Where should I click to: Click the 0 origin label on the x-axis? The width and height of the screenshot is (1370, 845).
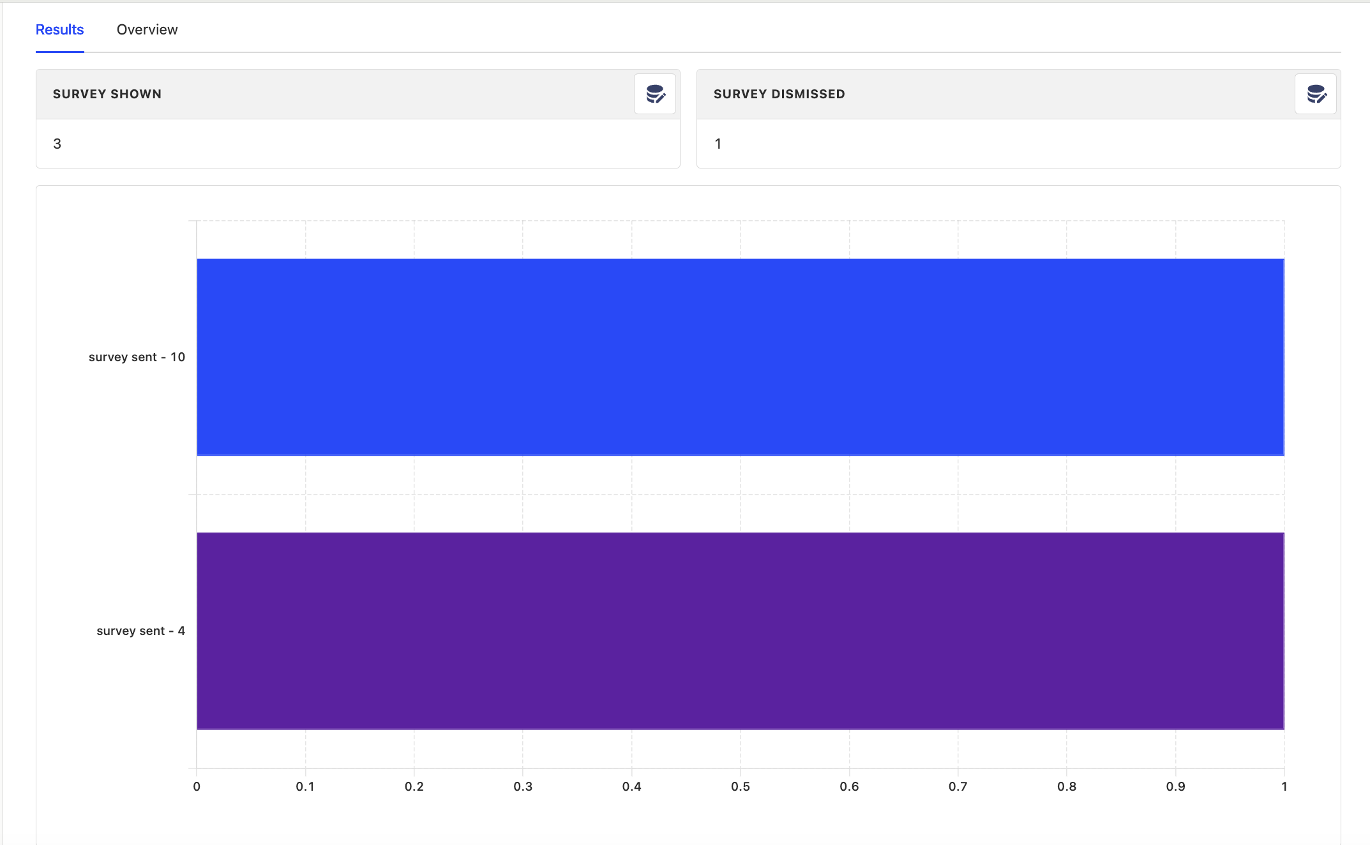(x=197, y=787)
